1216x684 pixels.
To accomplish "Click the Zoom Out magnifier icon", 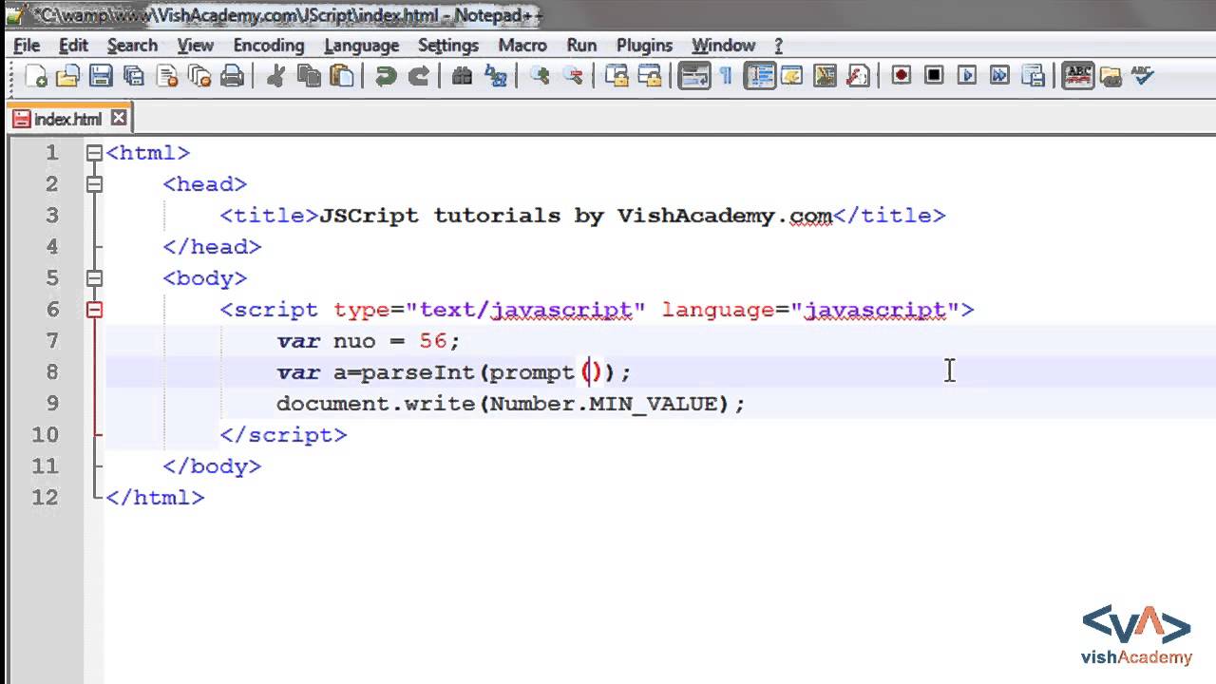I will pyautogui.click(x=573, y=76).
